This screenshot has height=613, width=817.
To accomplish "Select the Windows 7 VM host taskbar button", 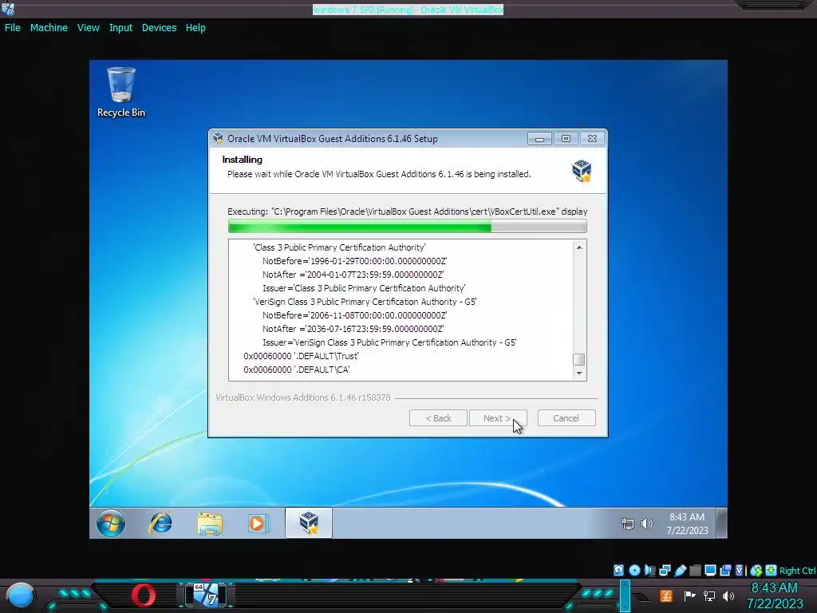I will 207,595.
